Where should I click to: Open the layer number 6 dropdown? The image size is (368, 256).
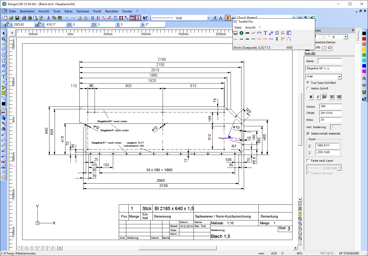coord(346,37)
